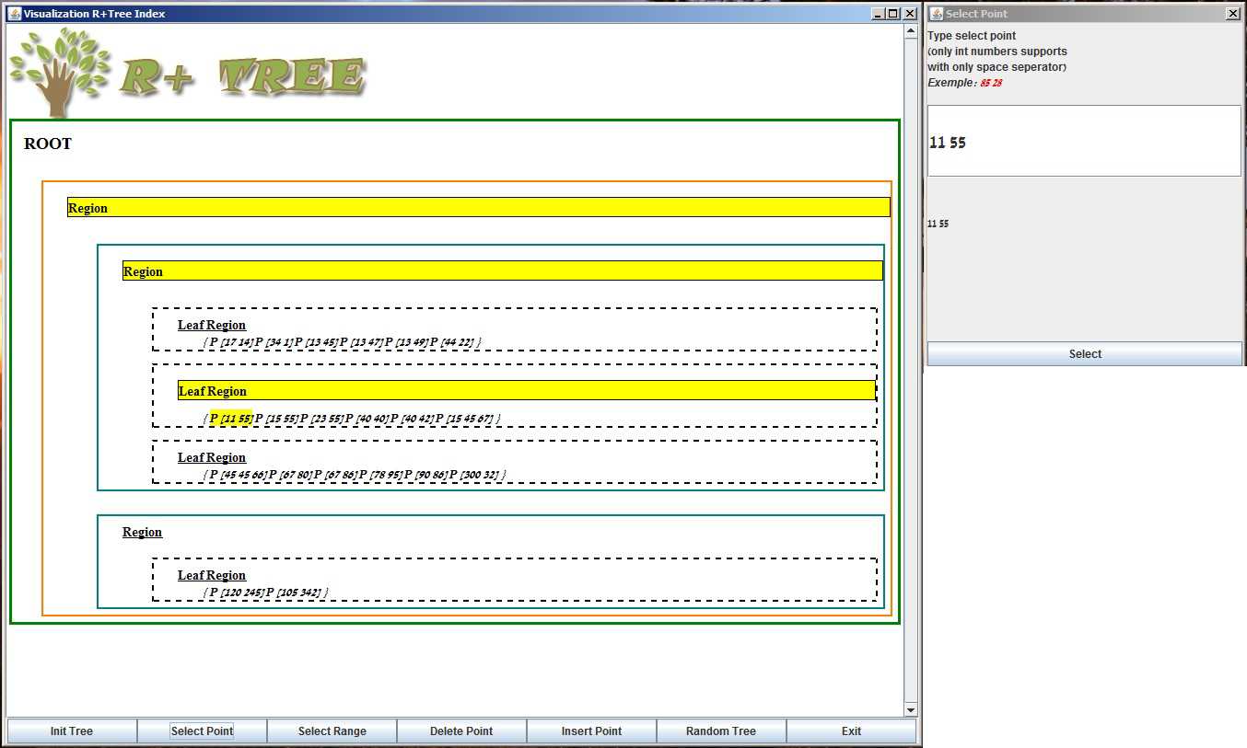Click Select in the Select Point window

point(1085,354)
